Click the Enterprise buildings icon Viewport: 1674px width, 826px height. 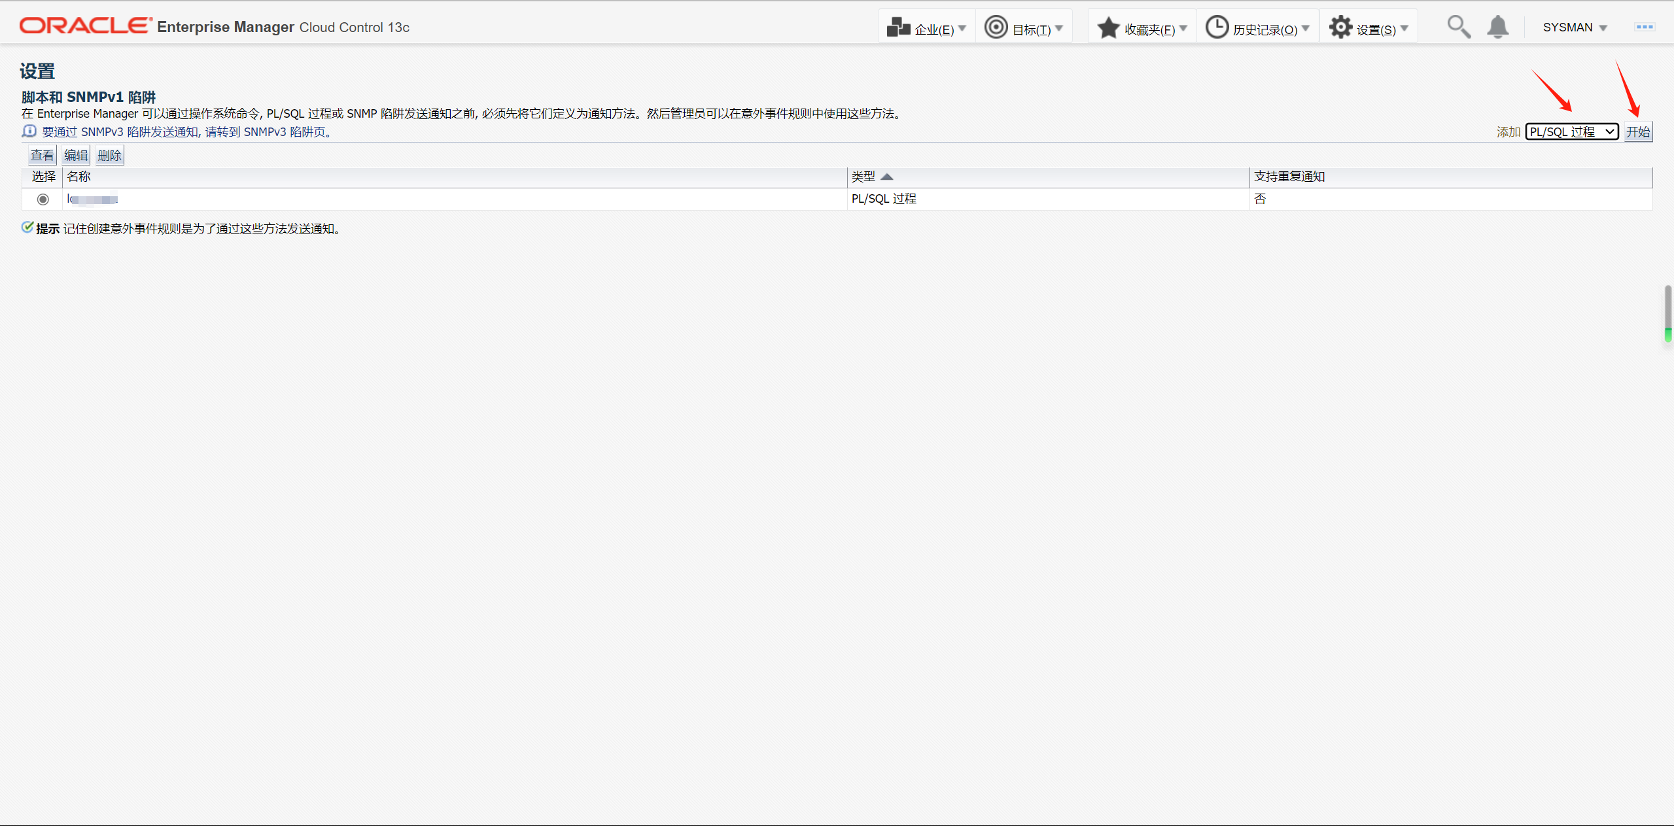[898, 27]
